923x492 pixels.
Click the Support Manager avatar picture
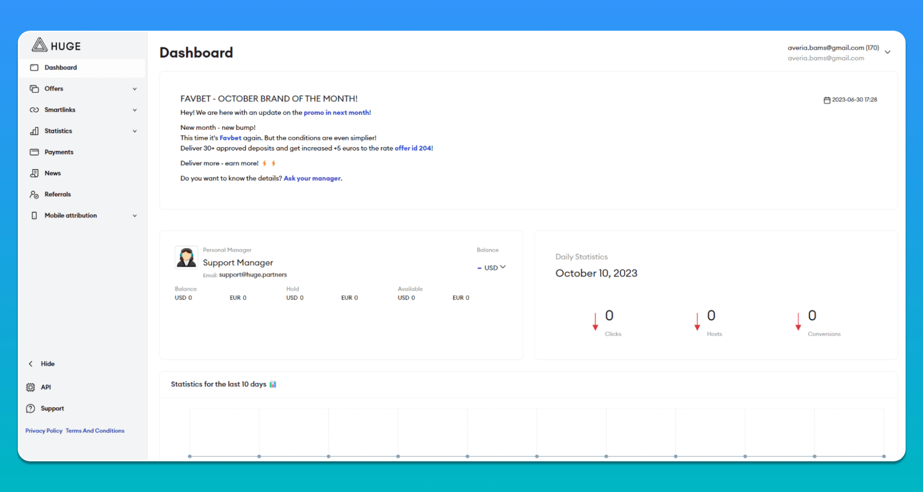pyautogui.click(x=186, y=258)
